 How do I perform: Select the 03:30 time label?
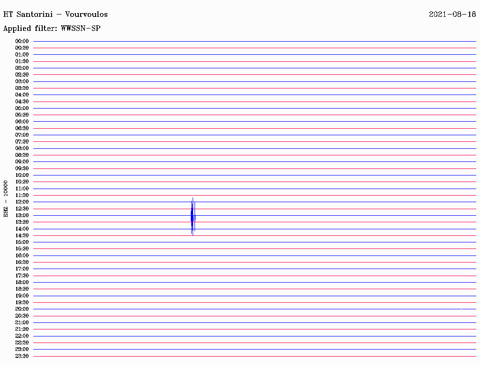(x=22, y=88)
